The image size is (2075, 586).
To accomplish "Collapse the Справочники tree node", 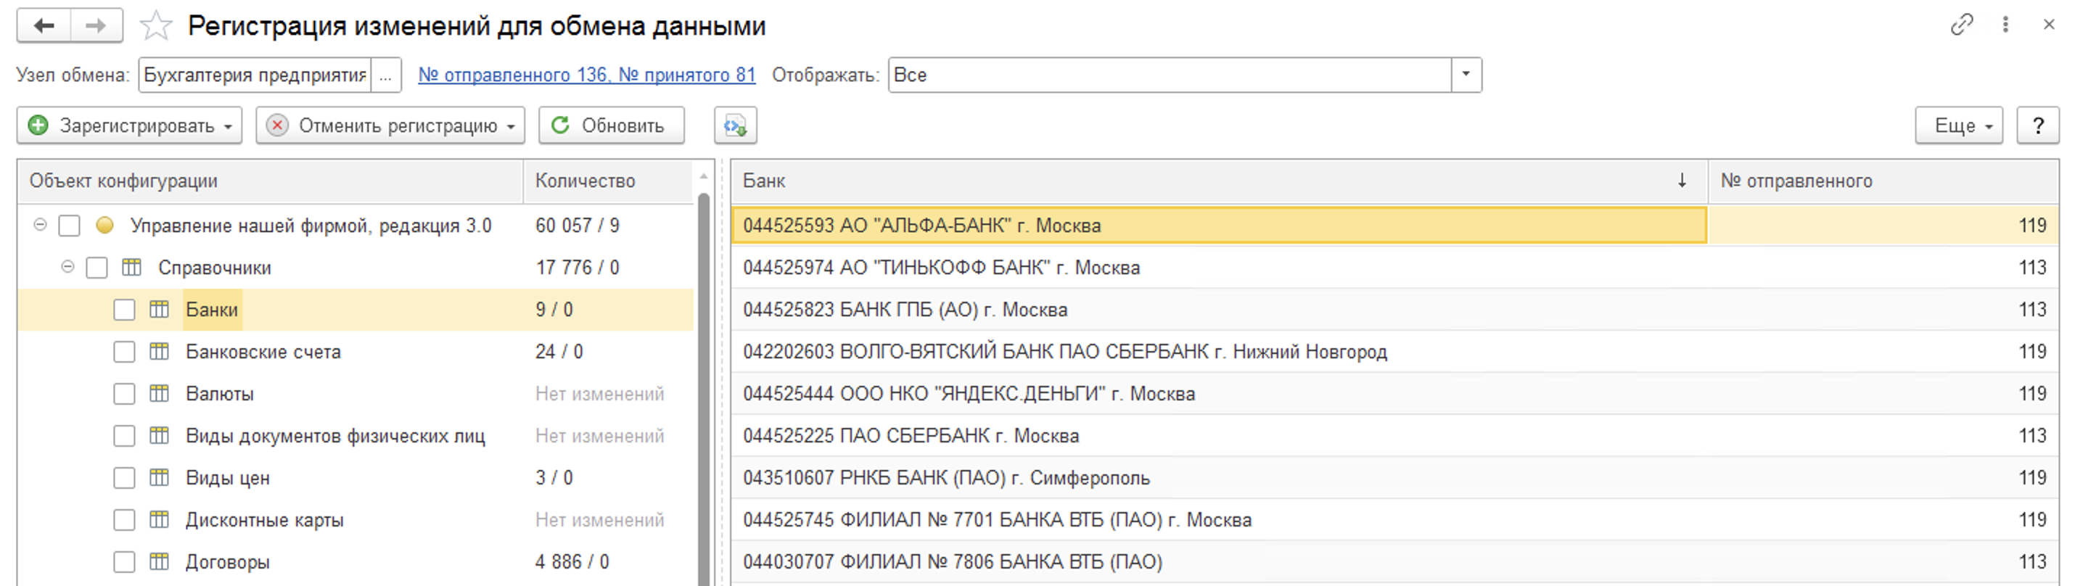I will (67, 267).
